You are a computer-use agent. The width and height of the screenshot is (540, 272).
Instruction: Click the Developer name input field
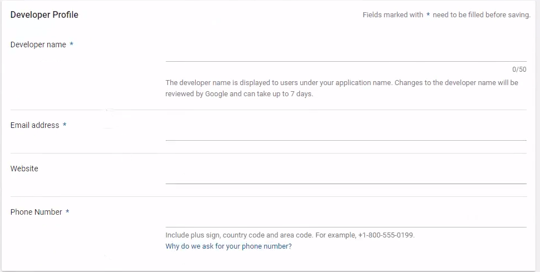tap(345, 53)
